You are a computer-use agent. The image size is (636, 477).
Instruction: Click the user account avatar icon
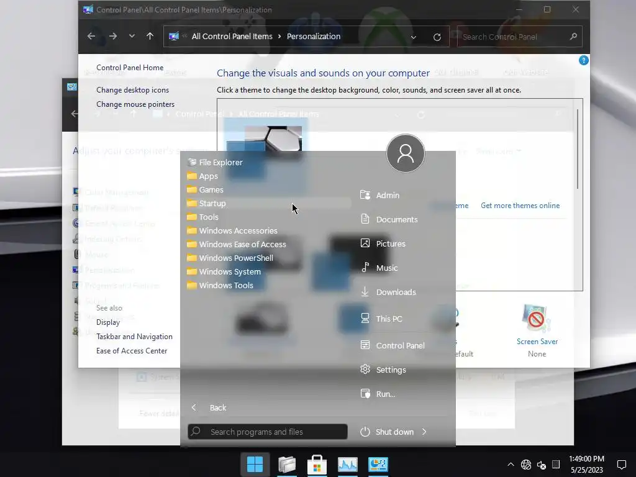point(405,153)
